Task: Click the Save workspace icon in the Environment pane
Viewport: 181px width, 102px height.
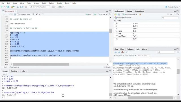Action: click(119, 14)
